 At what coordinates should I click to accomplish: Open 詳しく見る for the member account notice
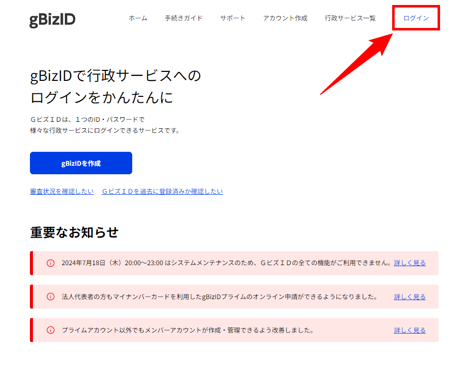(410, 330)
